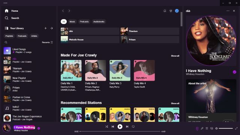This screenshot has height=135, width=240.
Task: Click now playing album thumbnail in bottom bar
Action: (x=7, y=128)
